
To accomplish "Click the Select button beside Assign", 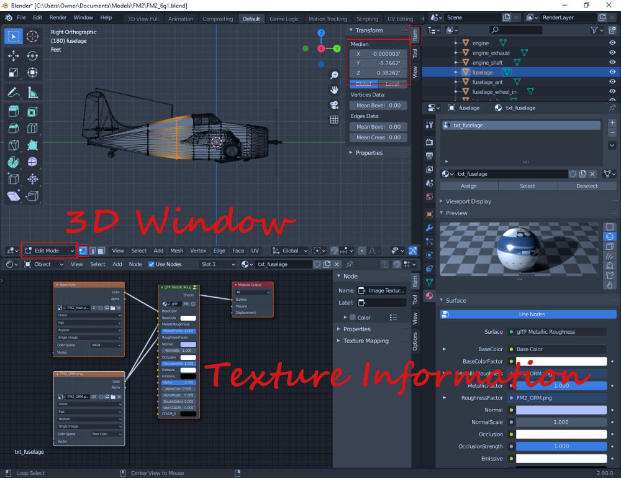I will point(527,186).
